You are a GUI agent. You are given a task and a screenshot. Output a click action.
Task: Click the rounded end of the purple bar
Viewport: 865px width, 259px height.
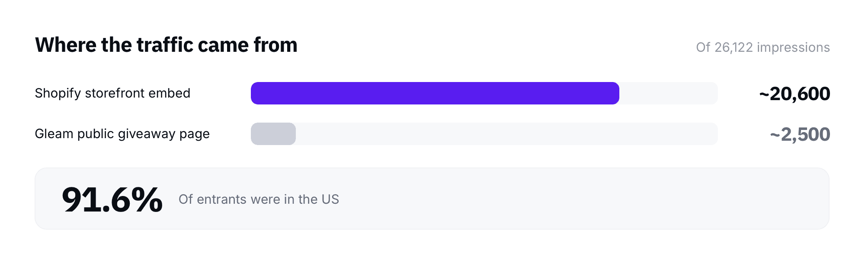click(x=614, y=93)
